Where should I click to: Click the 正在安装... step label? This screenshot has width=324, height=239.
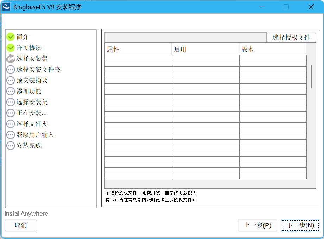click(32, 113)
